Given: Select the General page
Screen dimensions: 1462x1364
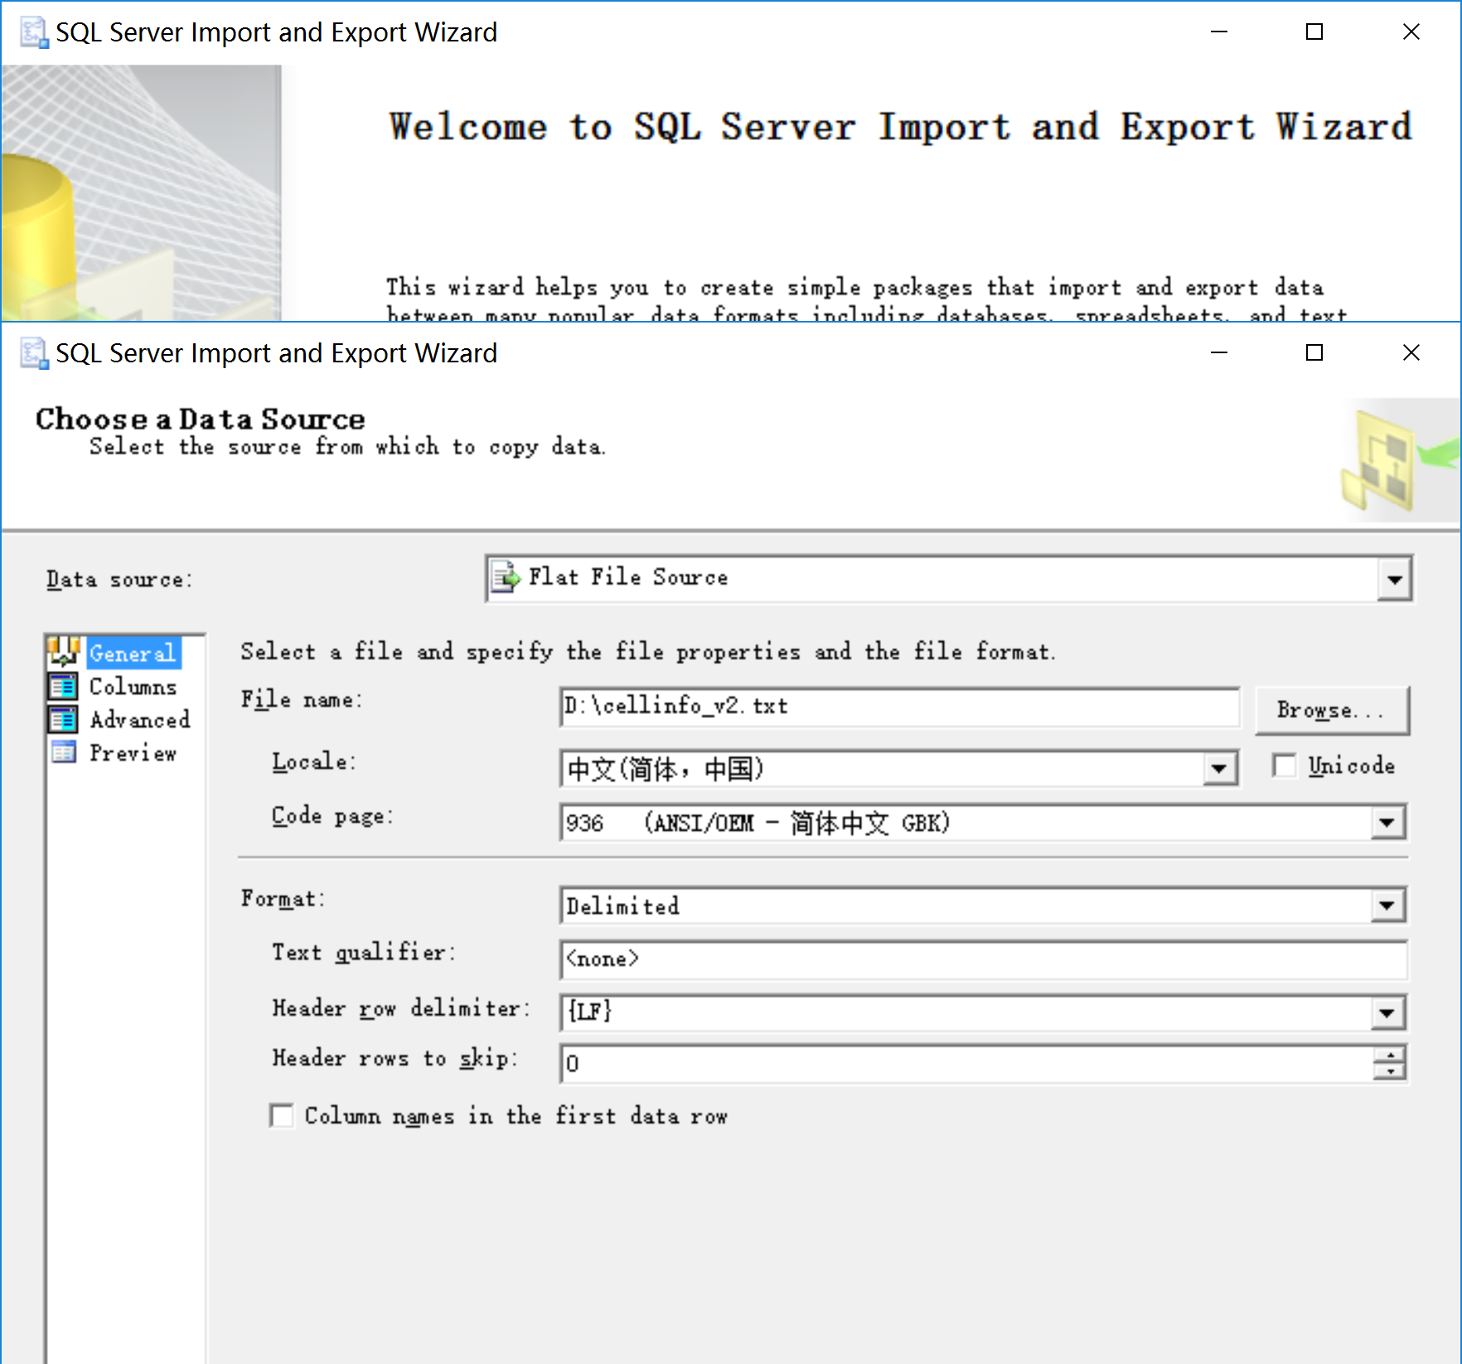Looking at the screenshot, I should (x=133, y=653).
